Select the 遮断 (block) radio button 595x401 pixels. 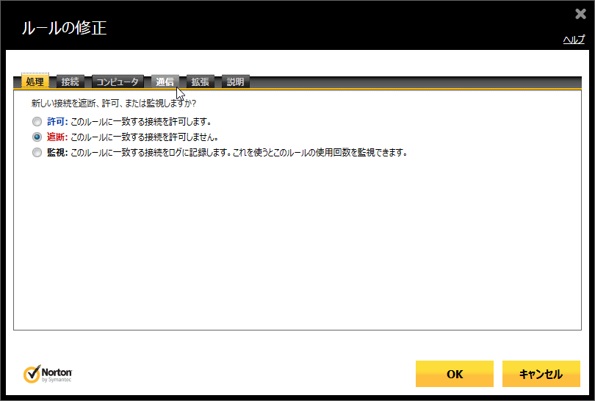(37, 137)
